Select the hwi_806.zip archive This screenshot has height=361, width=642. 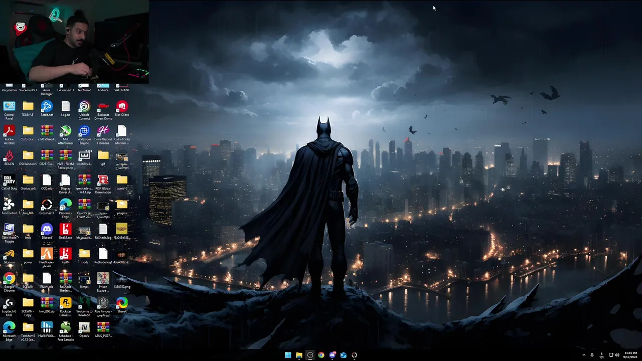(47, 305)
